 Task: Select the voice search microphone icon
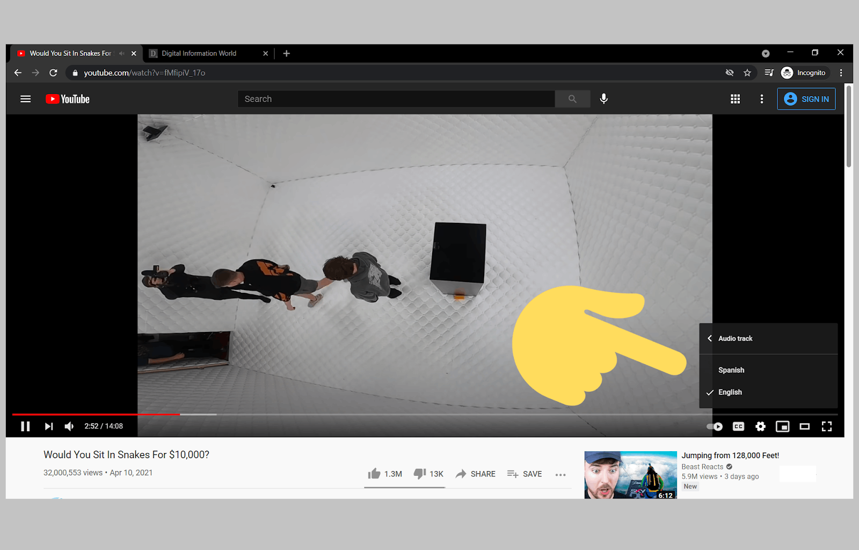603,99
